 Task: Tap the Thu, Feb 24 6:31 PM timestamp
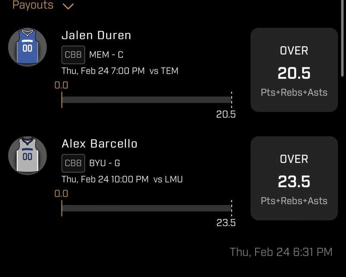[281, 252]
